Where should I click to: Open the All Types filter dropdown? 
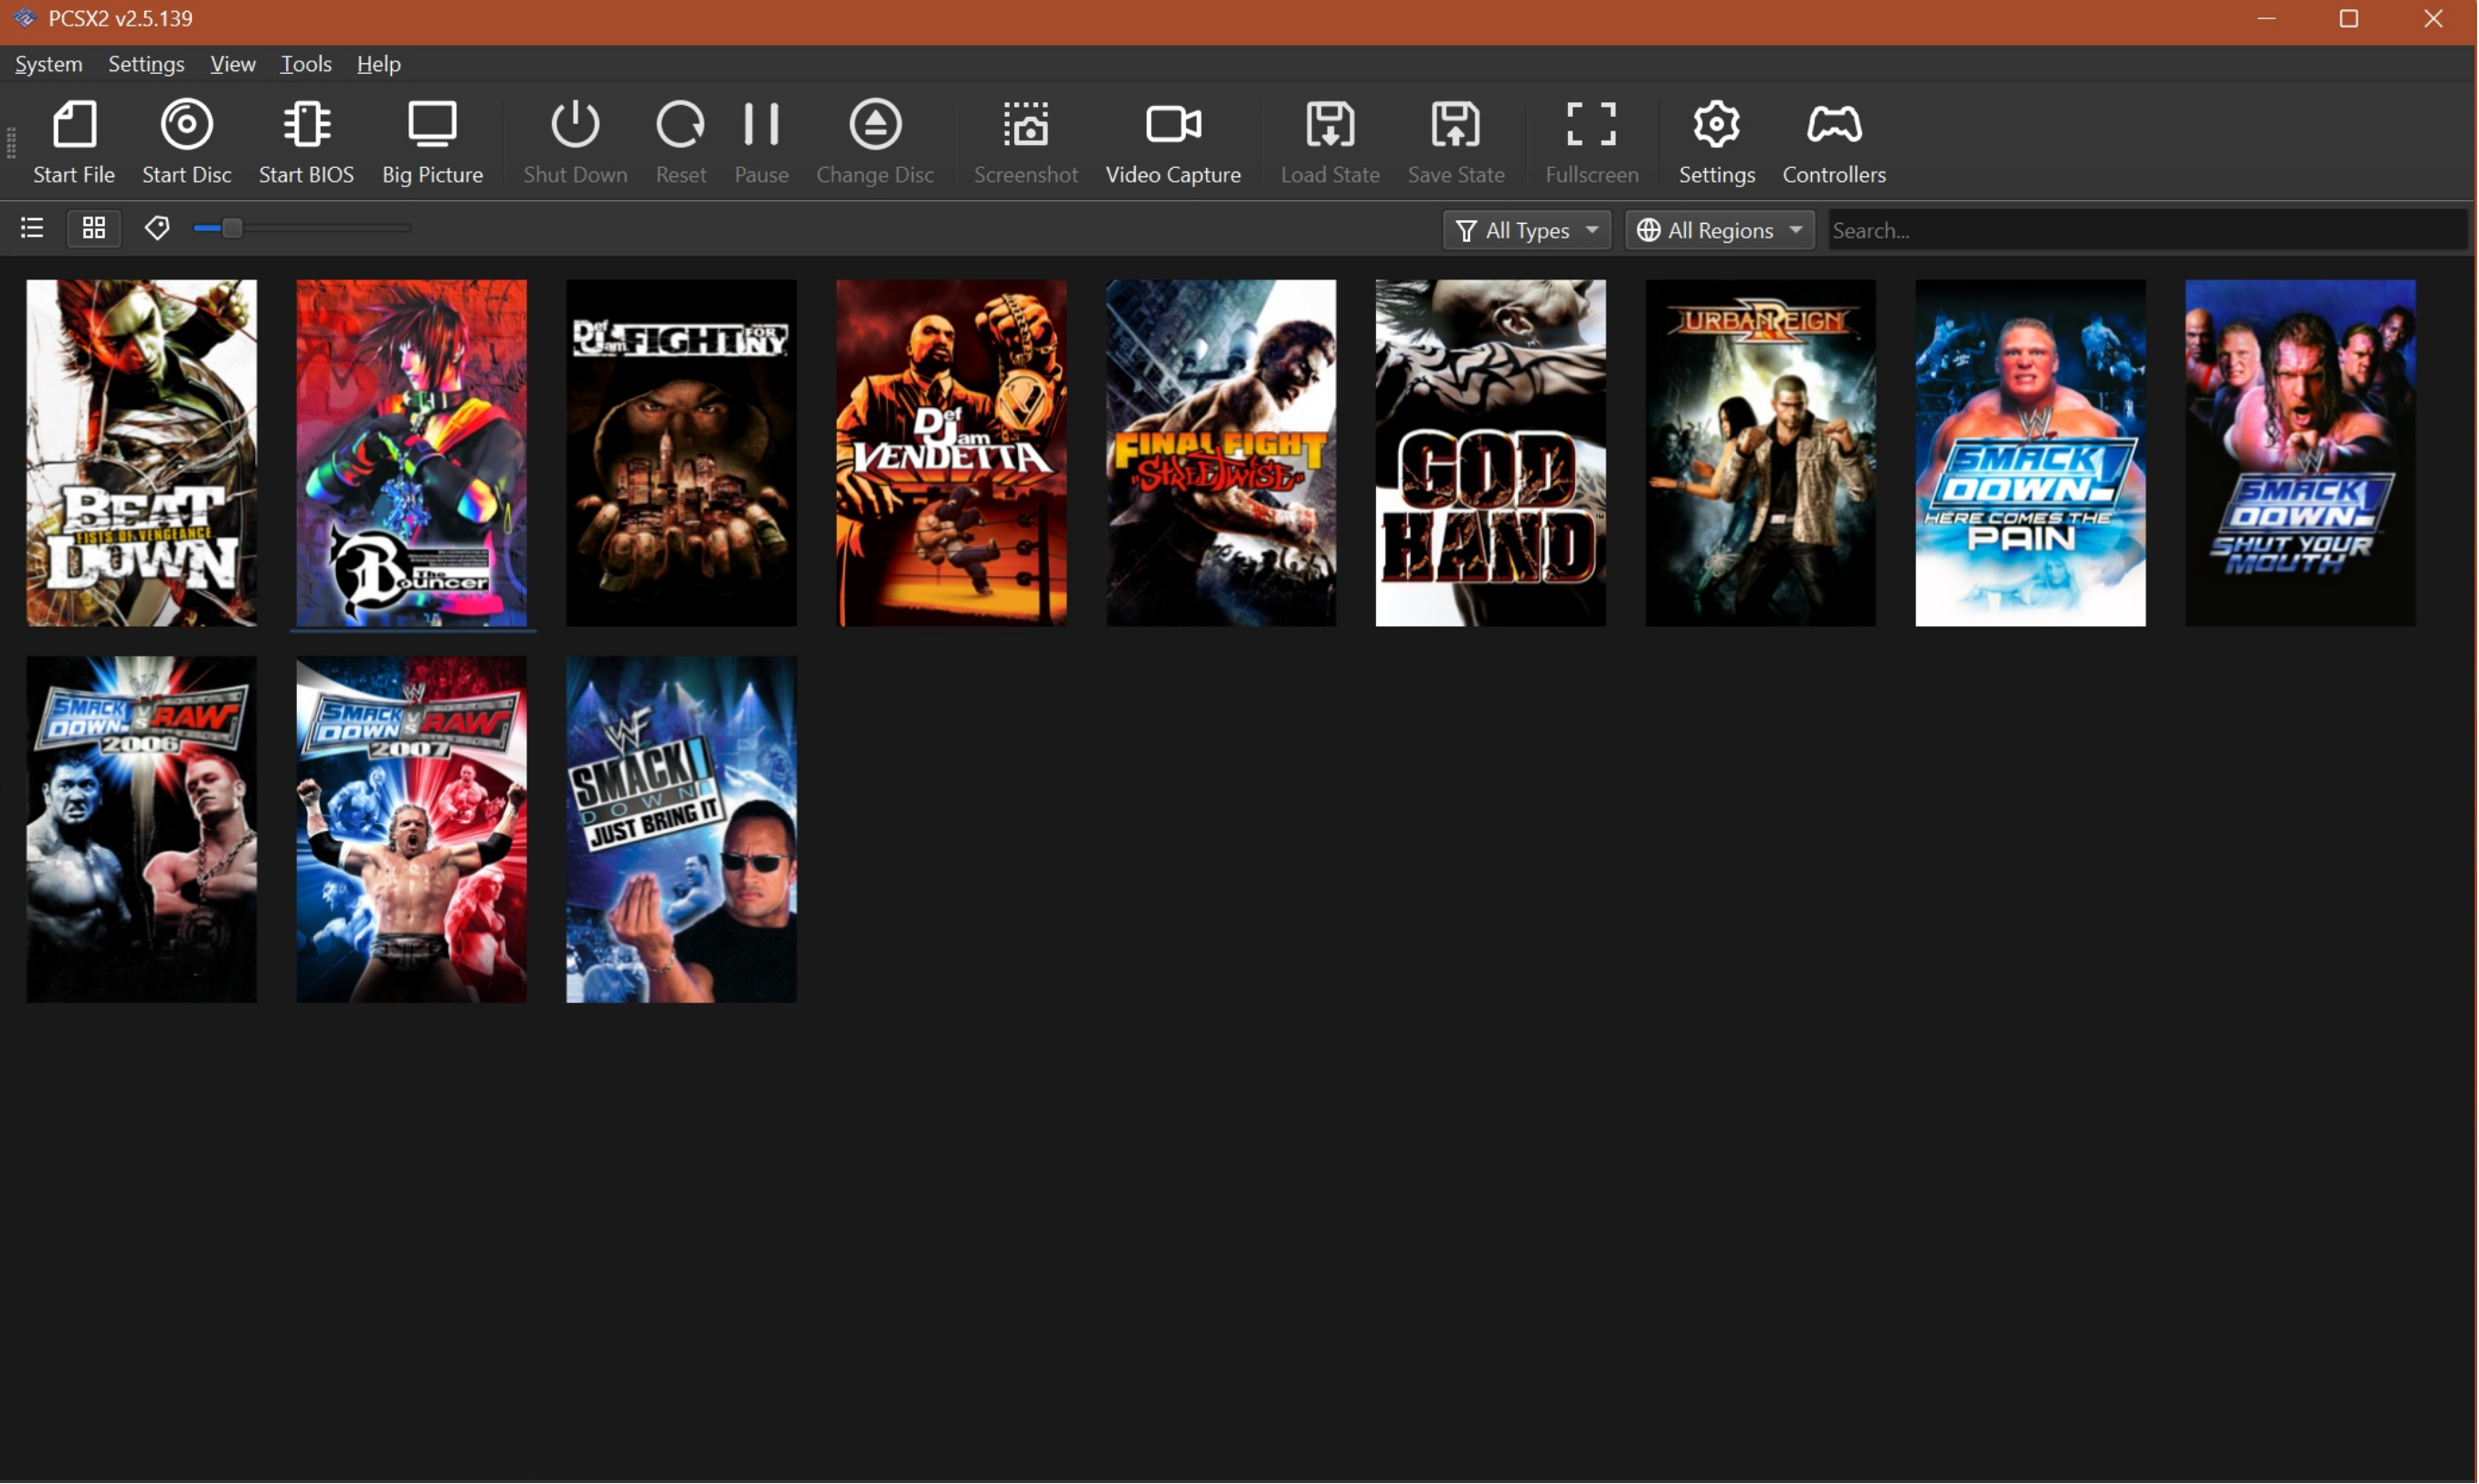(1527, 231)
